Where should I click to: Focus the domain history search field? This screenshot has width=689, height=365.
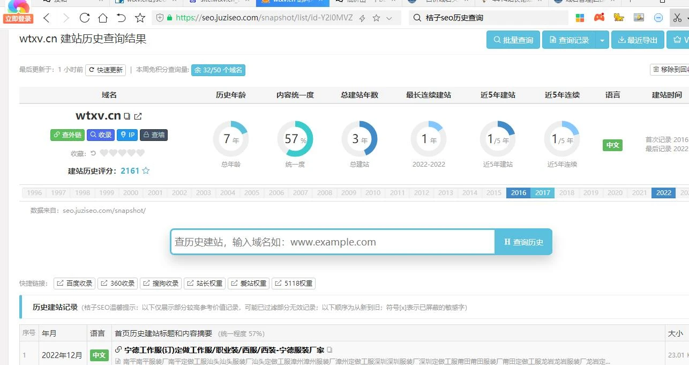pos(332,242)
